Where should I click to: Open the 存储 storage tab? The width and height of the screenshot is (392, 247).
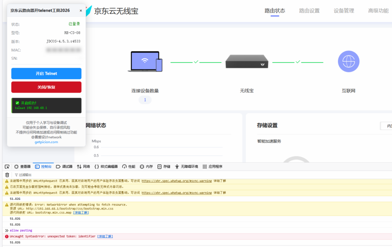164,167
